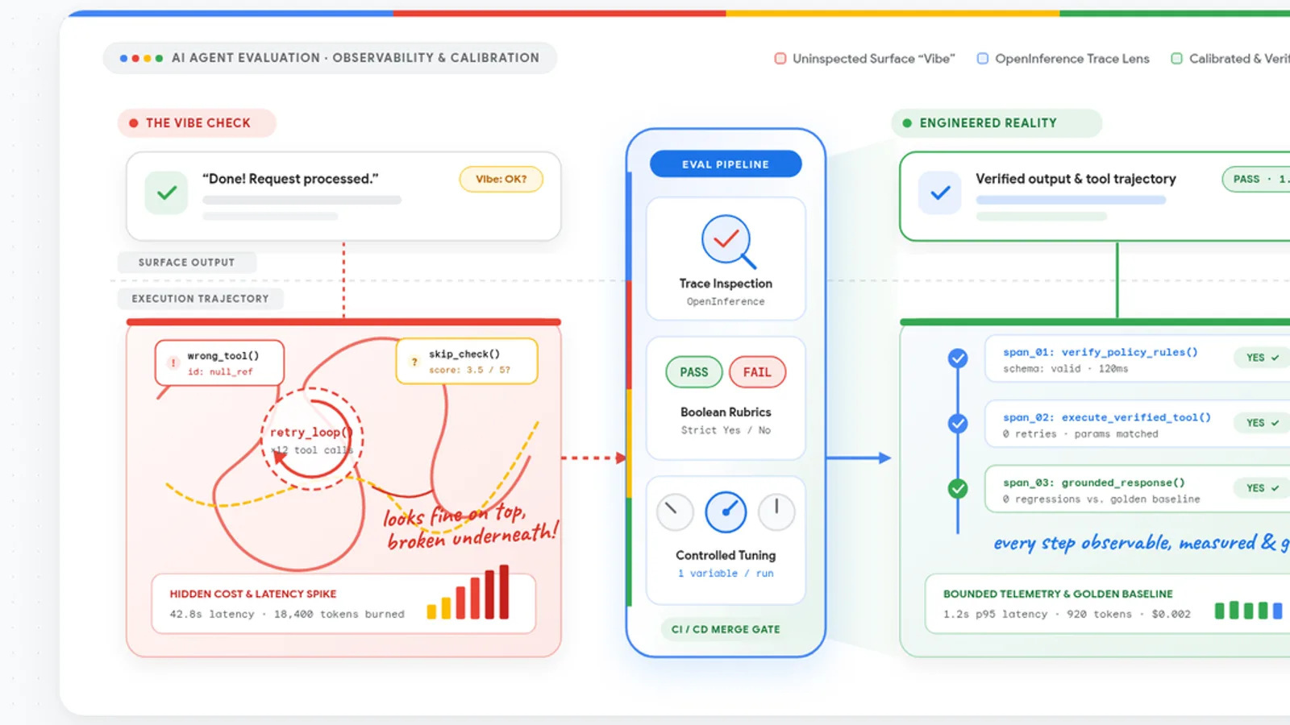The height and width of the screenshot is (725, 1290).
Task: Click "span_02: execute_verified_tool()" text
Action: click(1107, 417)
